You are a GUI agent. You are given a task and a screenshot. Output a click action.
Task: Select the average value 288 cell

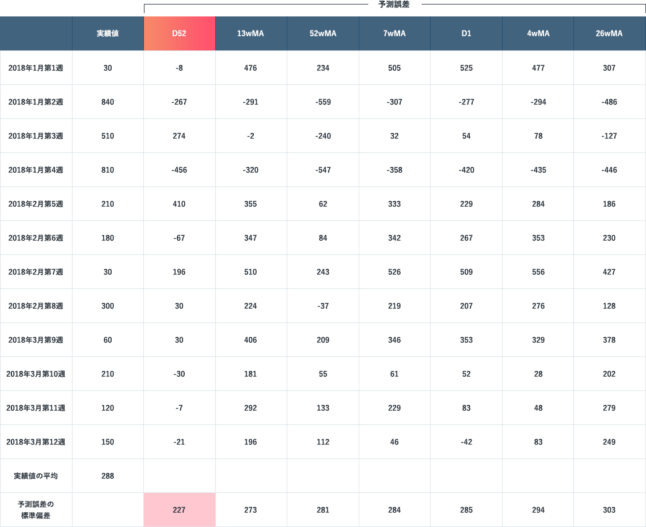pyautogui.click(x=108, y=476)
